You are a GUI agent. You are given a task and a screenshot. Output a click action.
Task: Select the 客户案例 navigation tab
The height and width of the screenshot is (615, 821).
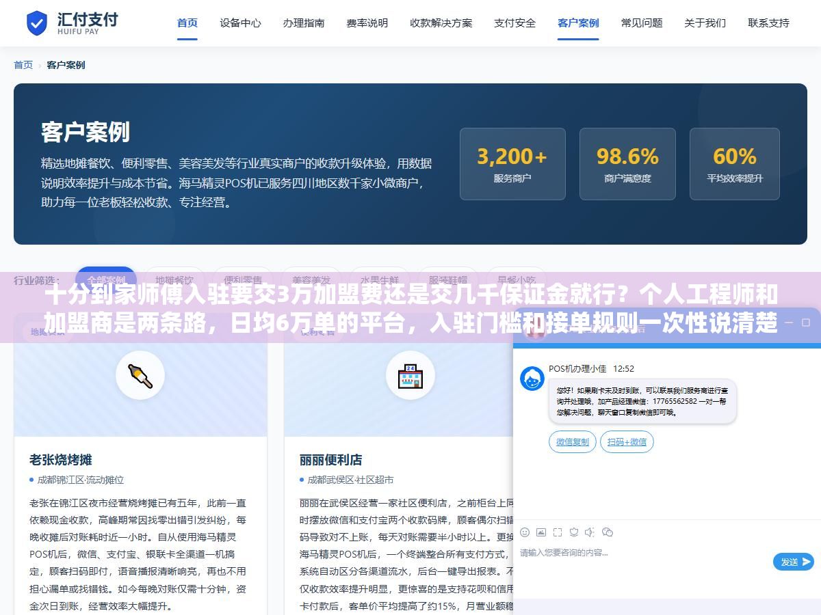[x=578, y=23]
